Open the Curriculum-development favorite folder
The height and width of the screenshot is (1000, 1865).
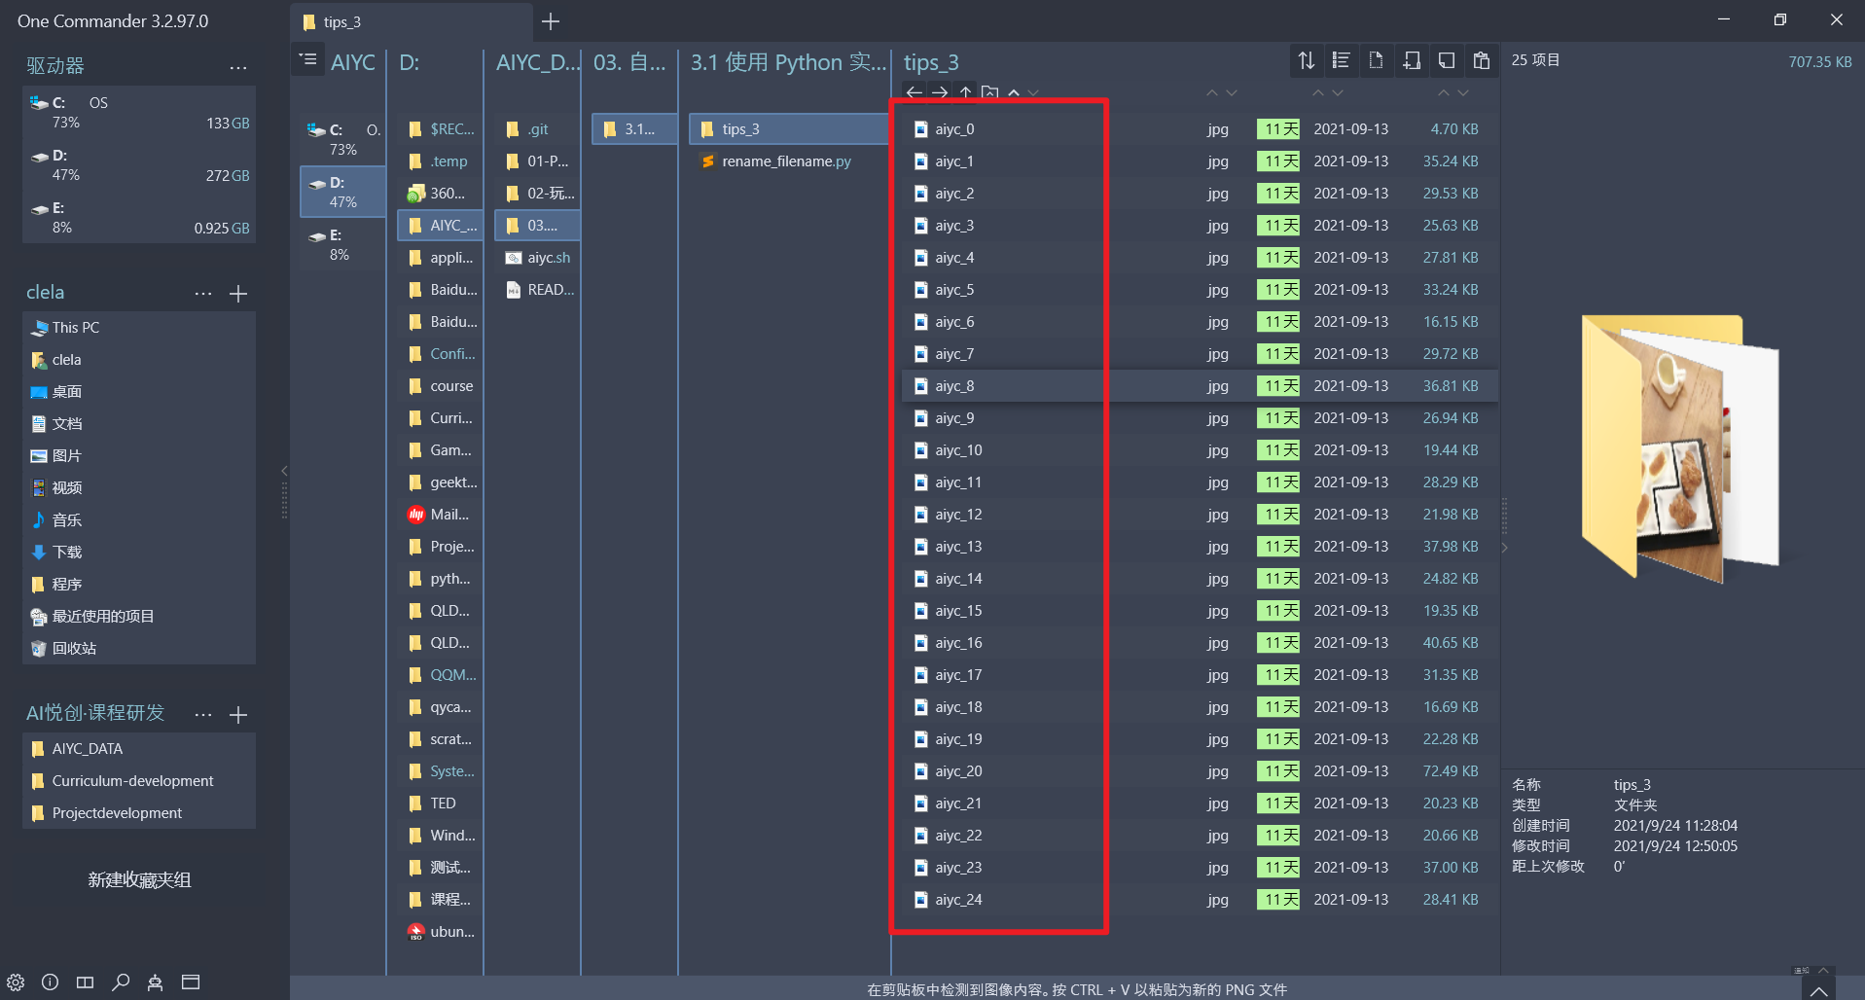tap(139, 781)
